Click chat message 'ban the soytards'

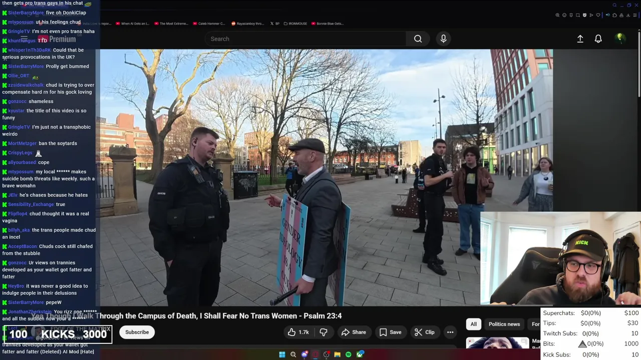click(58, 143)
